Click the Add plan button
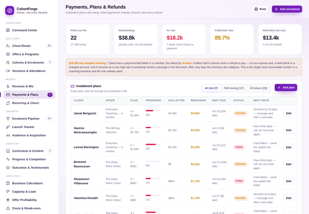The width and height of the screenshot is (309, 214). [x=286, y=88]
